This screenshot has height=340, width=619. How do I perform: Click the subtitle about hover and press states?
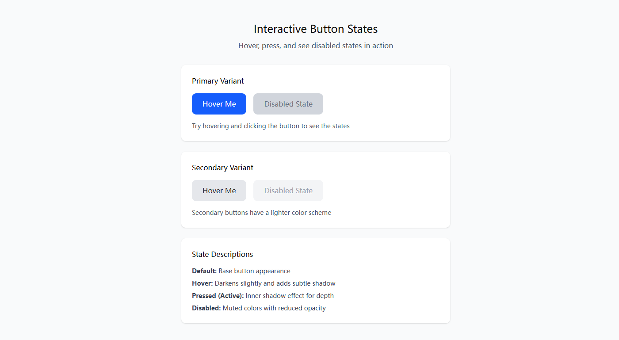[316, 46]
